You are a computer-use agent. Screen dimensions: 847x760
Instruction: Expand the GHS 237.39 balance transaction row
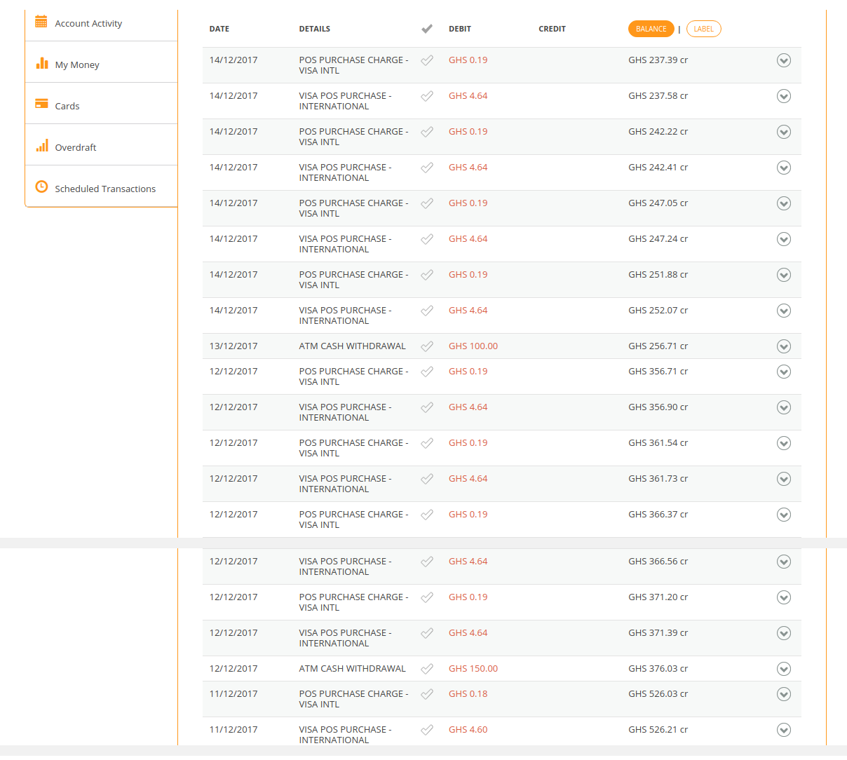784,60
